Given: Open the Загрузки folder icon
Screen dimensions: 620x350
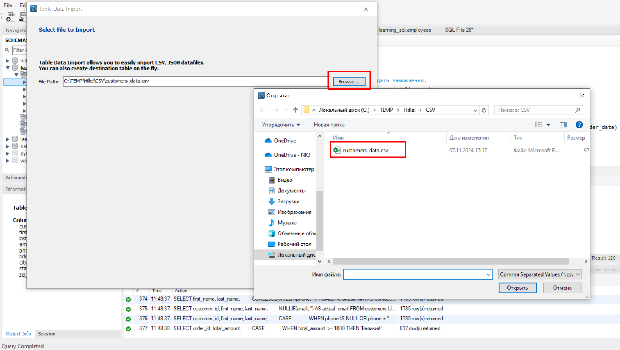Looking at the screenshot, I should [x=271, y=201].
